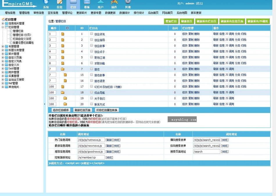Image resolution: width=276 pixels, height=196 pixels.
Task: Open the 数据更新 menu item
Action: pyautogui.click(x=110, y=13)
